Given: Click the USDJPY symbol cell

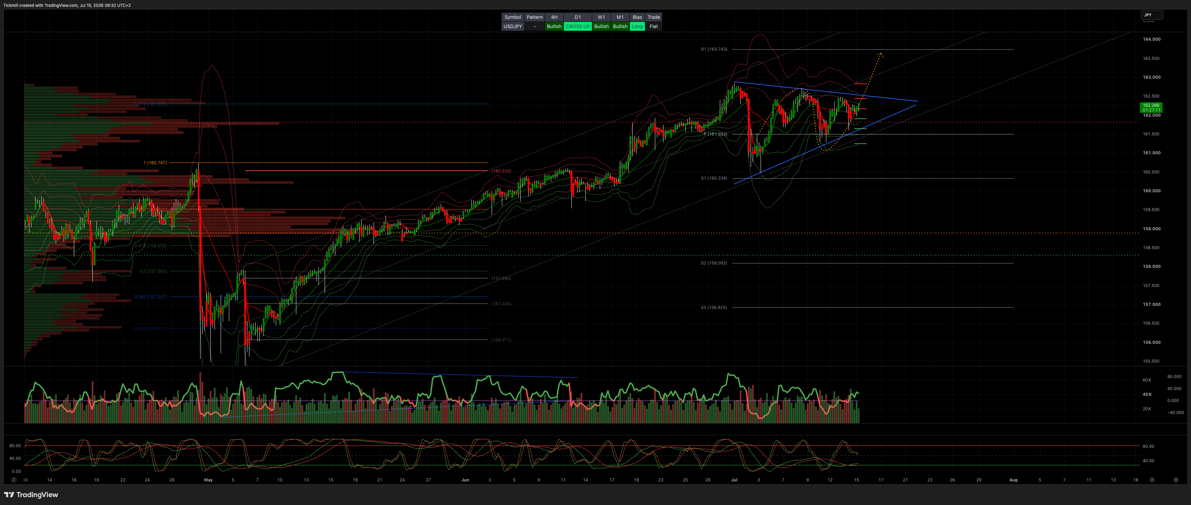Looking at the screenshot, I should [x=513, y=26].
